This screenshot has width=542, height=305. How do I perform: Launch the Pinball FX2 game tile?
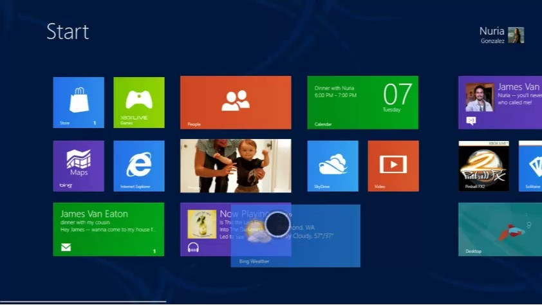[x=483, y=166]
